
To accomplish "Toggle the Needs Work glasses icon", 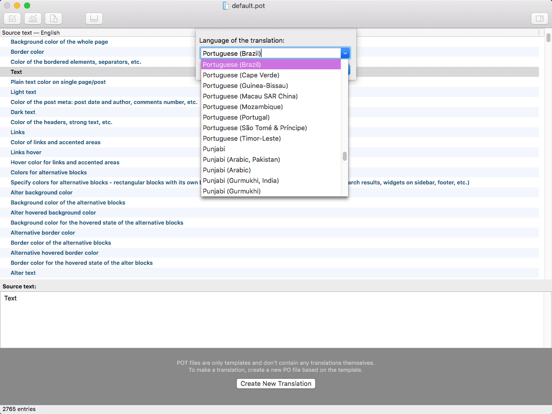I will (94, 19).
